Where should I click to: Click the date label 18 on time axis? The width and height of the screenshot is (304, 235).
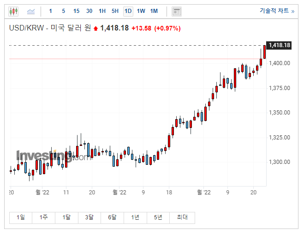coord(169,193)
